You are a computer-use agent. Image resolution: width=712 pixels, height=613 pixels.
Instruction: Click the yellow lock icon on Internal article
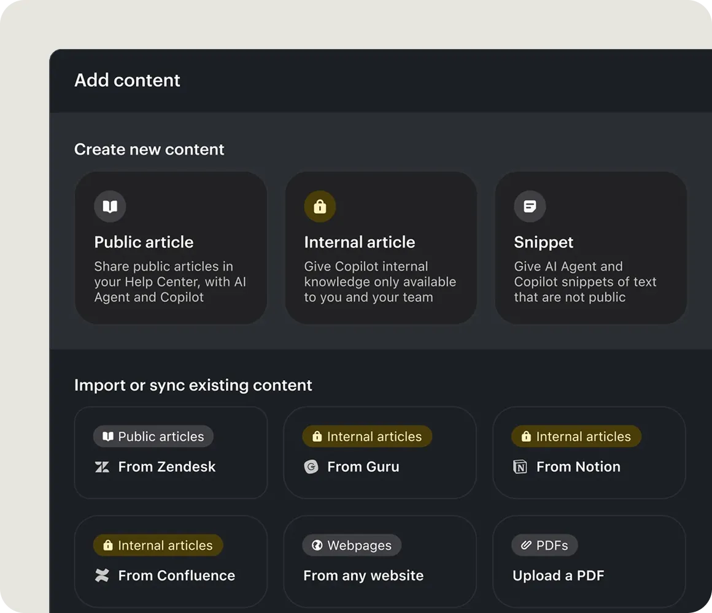click(320, 207)
